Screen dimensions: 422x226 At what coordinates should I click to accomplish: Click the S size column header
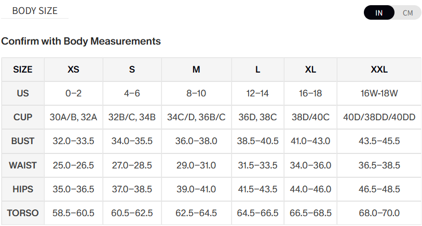(132, 69)
